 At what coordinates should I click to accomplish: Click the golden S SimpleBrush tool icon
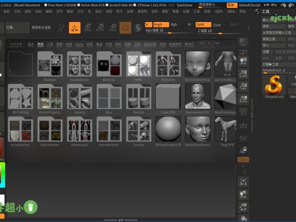274,87
